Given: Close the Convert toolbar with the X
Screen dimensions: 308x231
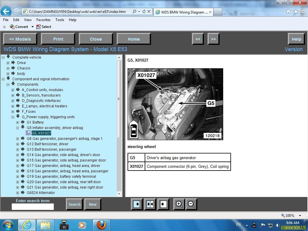Looking at the screenshot, I should pos(4,27).
